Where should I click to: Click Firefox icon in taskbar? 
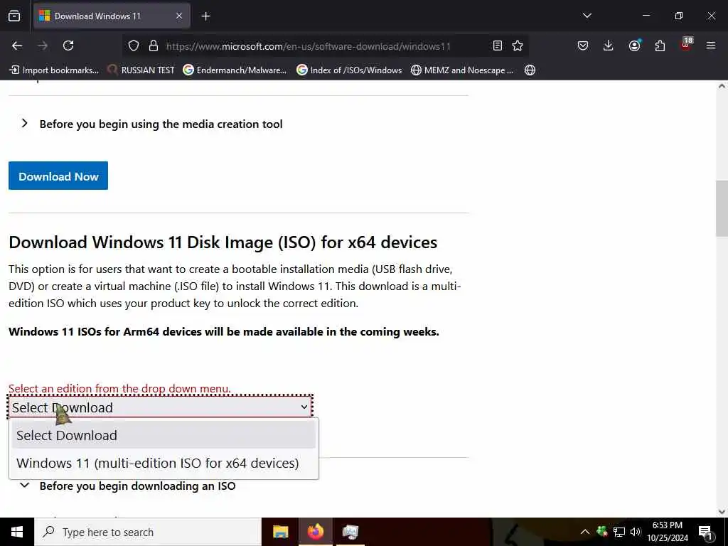point(315,532)
